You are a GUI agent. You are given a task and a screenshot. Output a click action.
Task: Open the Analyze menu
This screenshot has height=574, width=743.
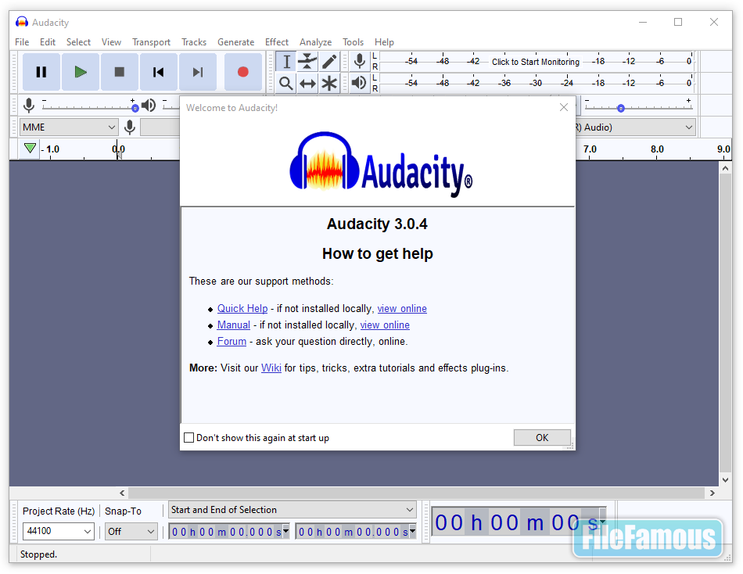tap(316, 42)
